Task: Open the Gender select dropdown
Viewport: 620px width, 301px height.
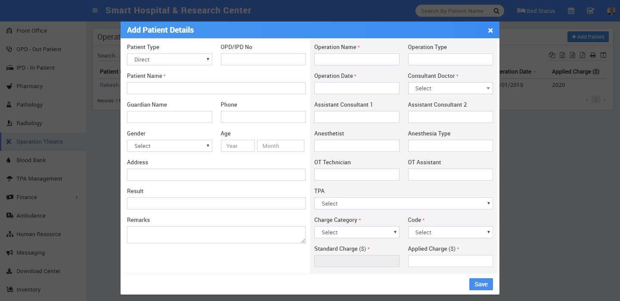Action: pos(170,146)
